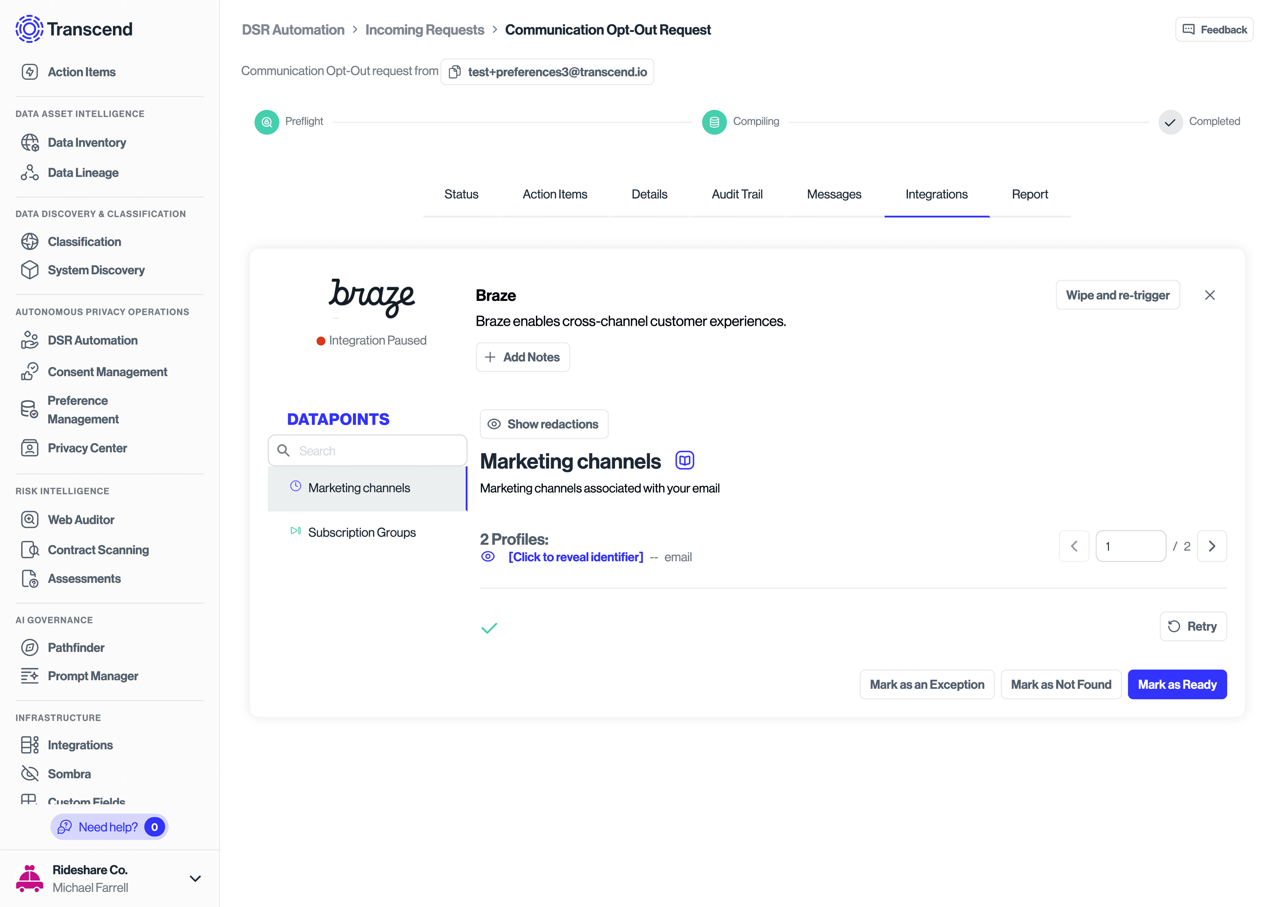Click the Datapoints search field
This screenshot has height=907, width=1275.
click(367, 450)
